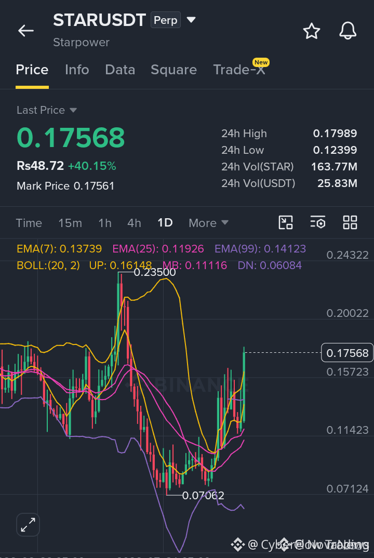This screenshot has height=558, width=374.
Task: Tap the 0.11423 price axis label
Action: (348, 430)
